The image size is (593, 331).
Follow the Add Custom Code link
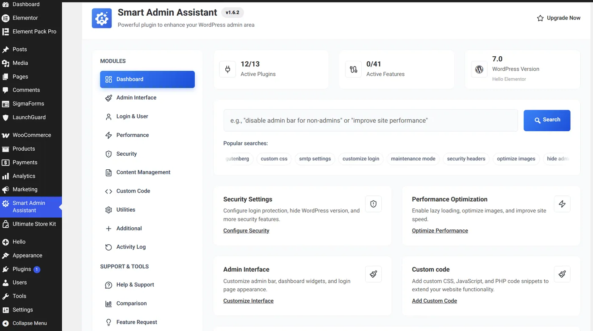point(434,301)
